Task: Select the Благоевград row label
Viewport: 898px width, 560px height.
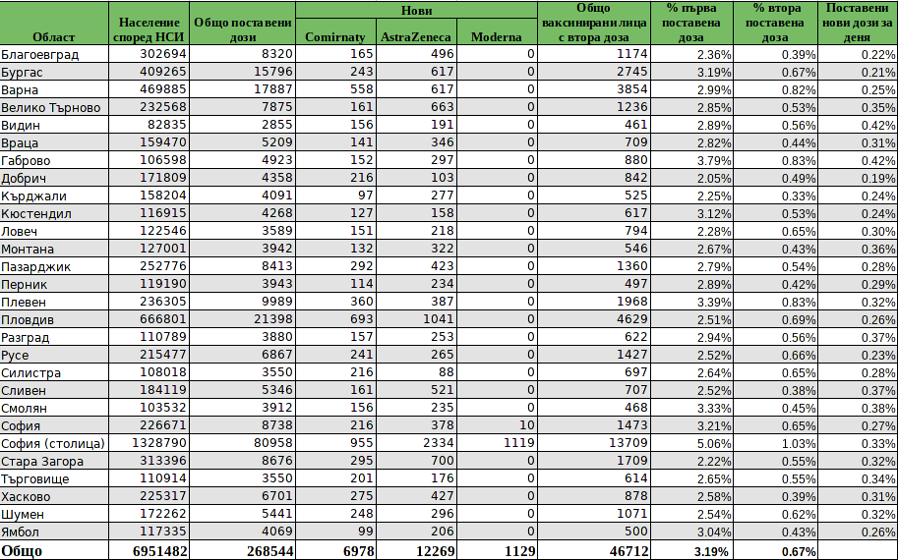Action: pos(40,54)
